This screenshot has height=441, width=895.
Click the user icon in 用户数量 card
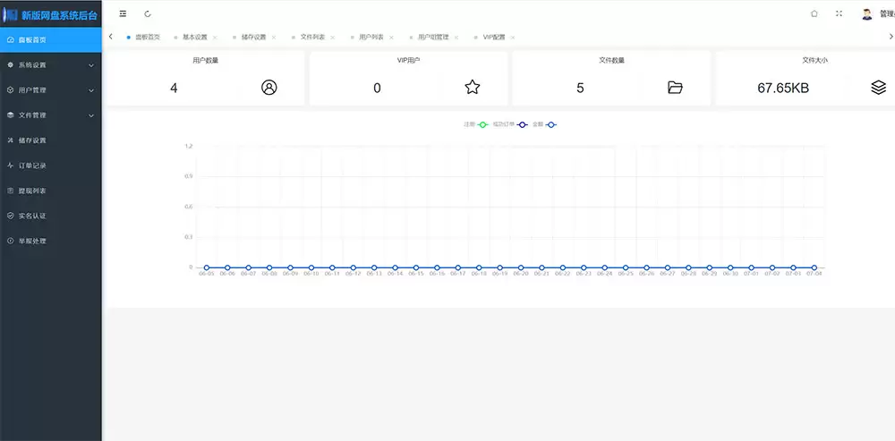click(269, 88)
